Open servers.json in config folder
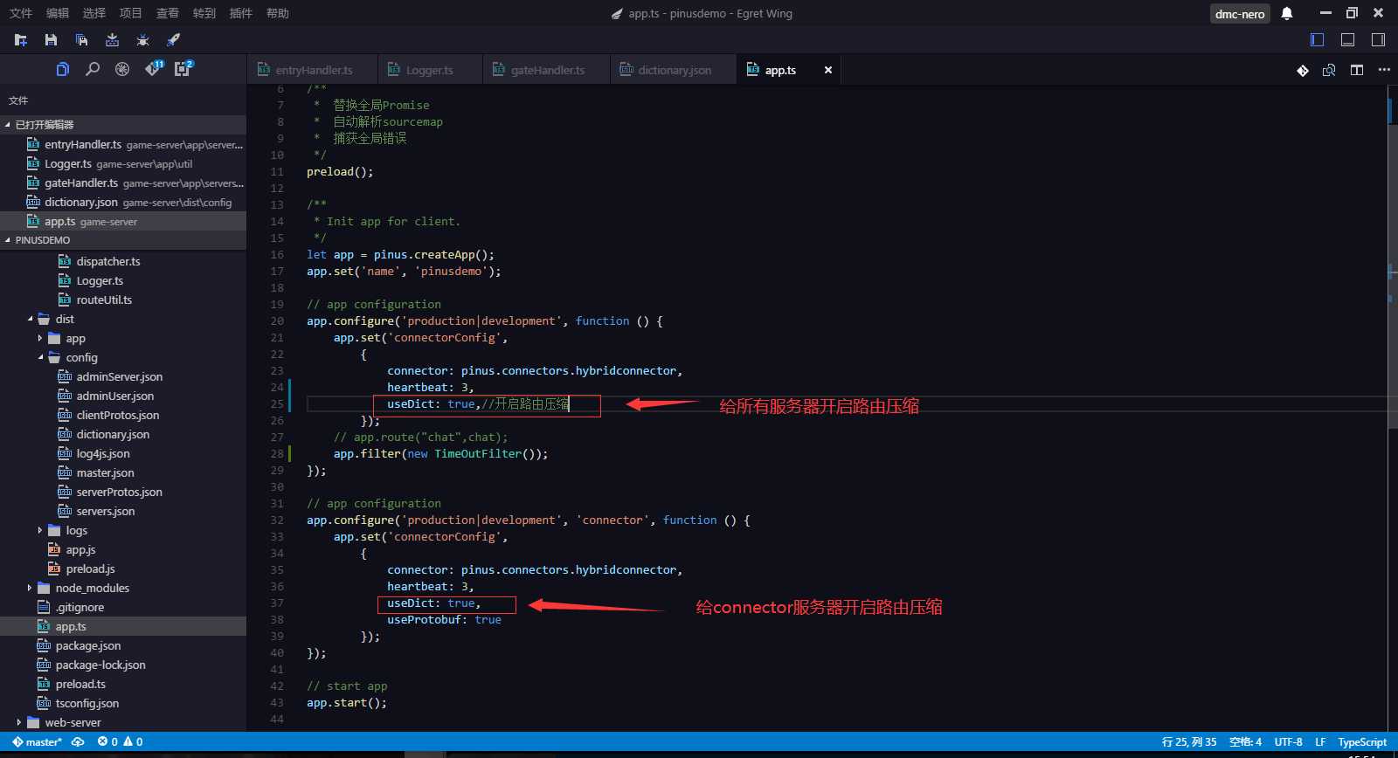Image resolution: width=1398 pixels, height=758 pixels. [123, 512]
